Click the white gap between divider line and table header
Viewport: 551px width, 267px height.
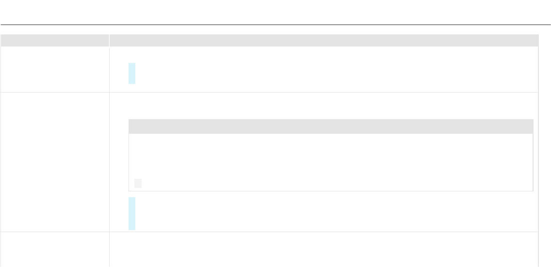(x=275, y=30)
